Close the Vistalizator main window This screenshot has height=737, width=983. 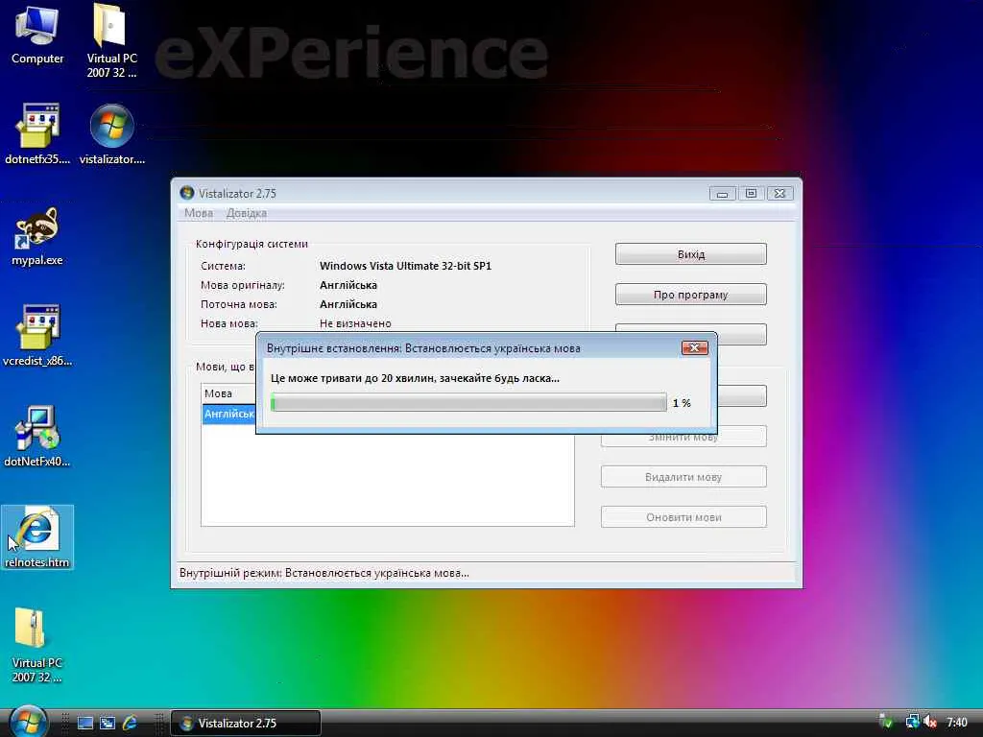pyautogui.click(x=779, y=194)
